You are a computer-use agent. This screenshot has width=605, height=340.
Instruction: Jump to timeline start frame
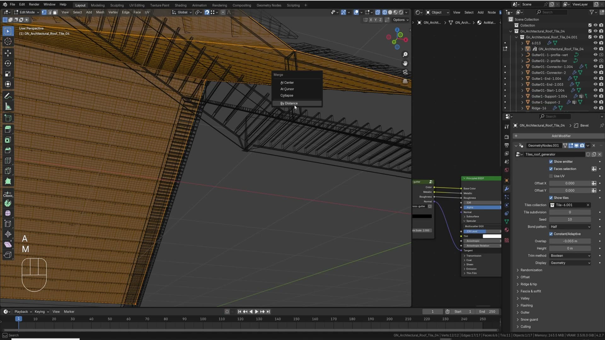click(x=239, y=312)
